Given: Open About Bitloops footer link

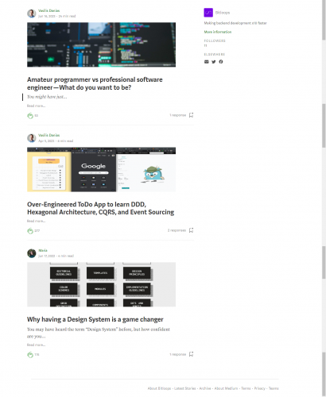Looking at the screenshot, I should point(159,388).
